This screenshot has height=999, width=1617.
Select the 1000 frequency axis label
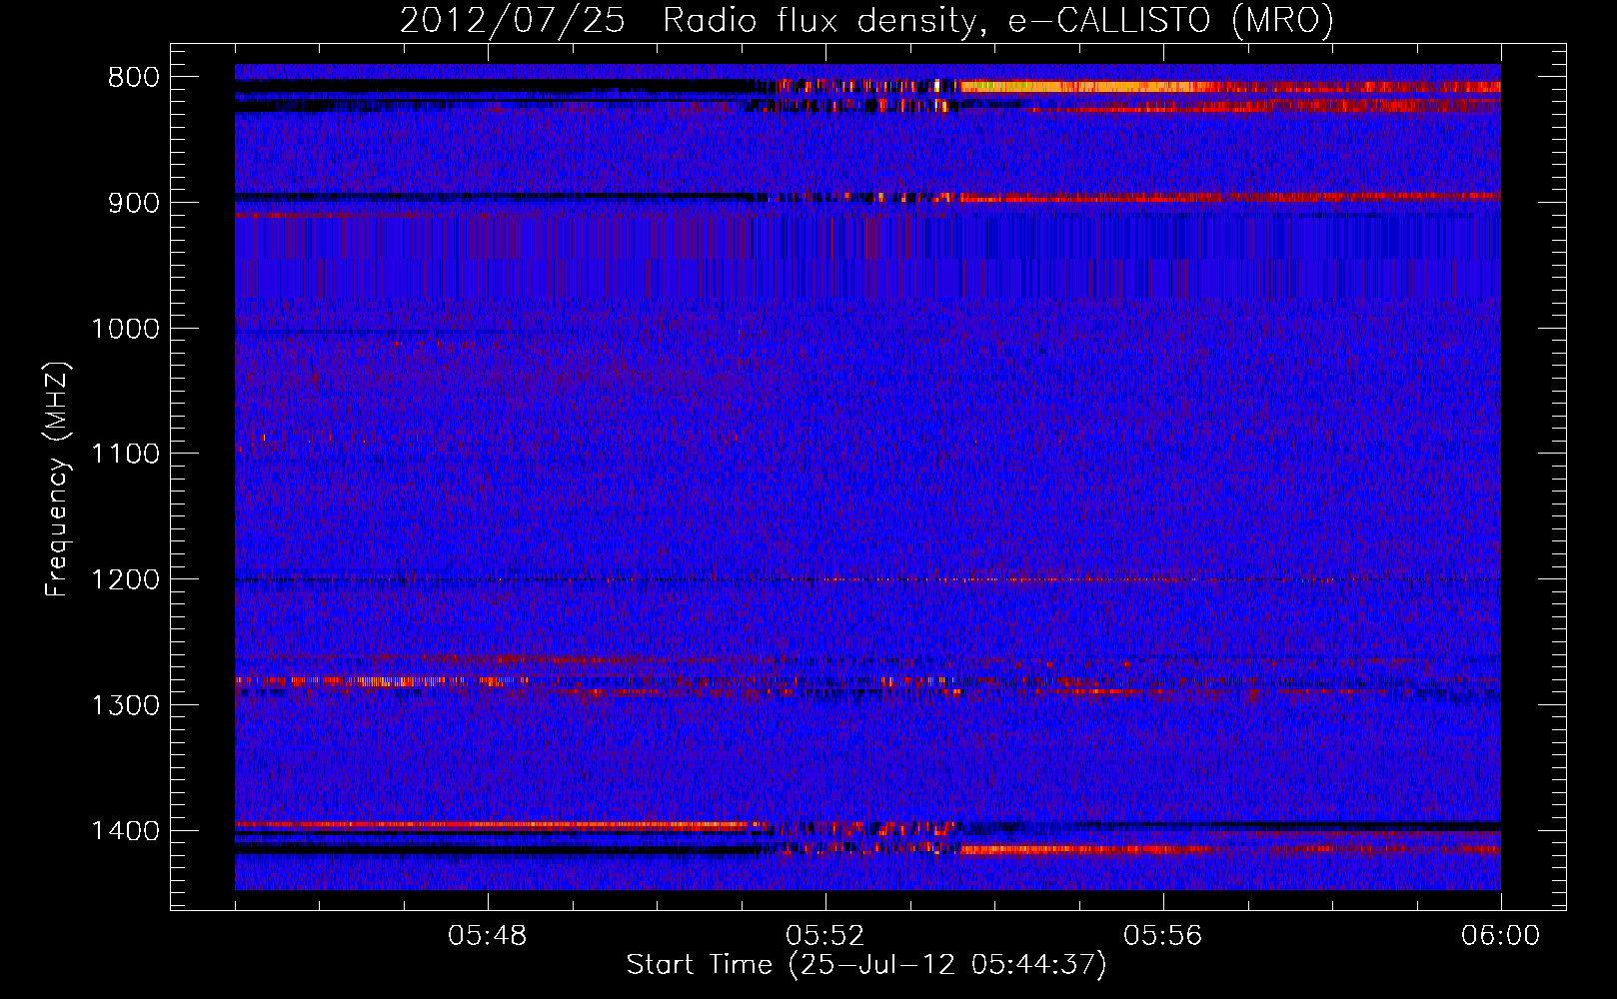125,329
